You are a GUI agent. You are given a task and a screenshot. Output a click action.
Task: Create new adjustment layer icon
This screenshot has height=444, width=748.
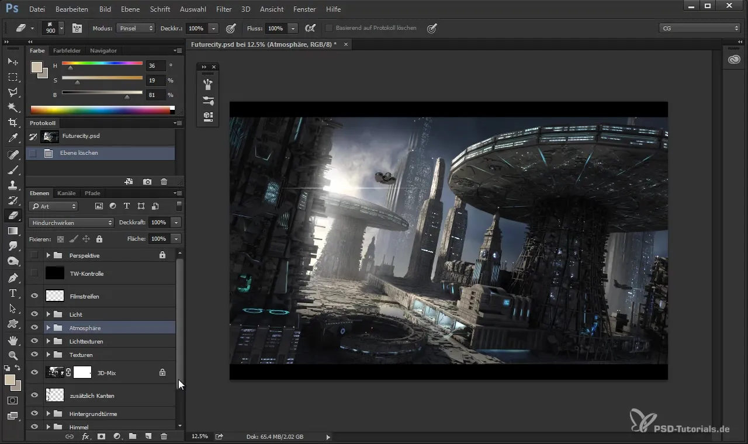tap(117, 436)
